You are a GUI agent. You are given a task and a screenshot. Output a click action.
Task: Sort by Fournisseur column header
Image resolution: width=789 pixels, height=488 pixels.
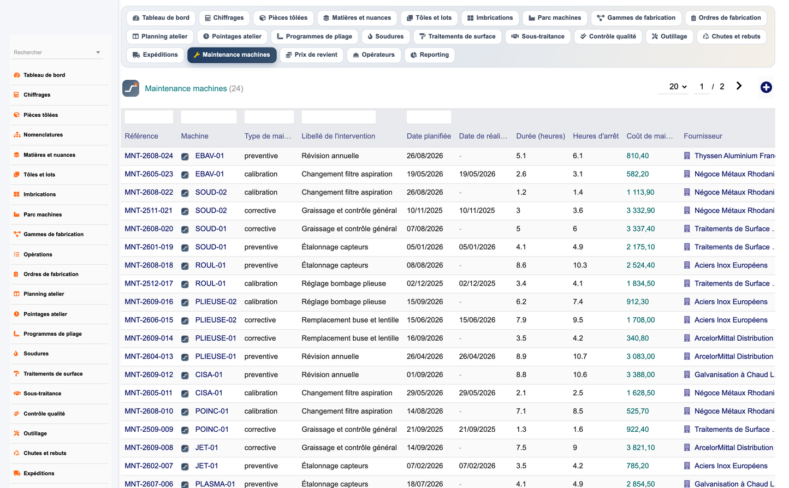pos(703,136)
